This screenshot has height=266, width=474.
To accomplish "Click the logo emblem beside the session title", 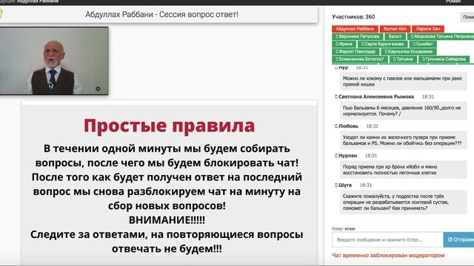I will pyautogui.click(x=1, y=14).
